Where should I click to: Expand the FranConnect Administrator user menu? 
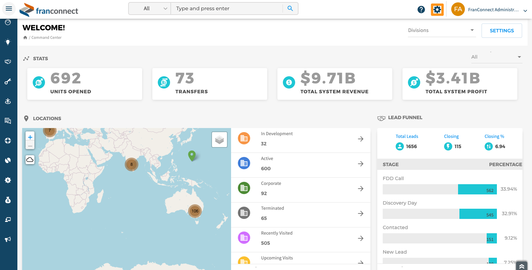[525, 11]
